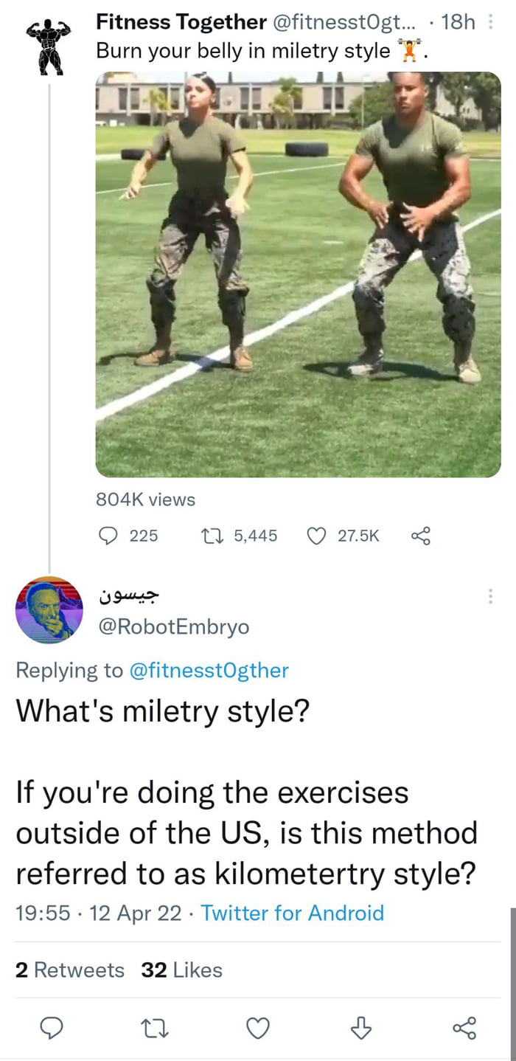Open the RobotEmbryo profile picture
The width and height of the screenshot is (516, 1061).
(49, 609)
